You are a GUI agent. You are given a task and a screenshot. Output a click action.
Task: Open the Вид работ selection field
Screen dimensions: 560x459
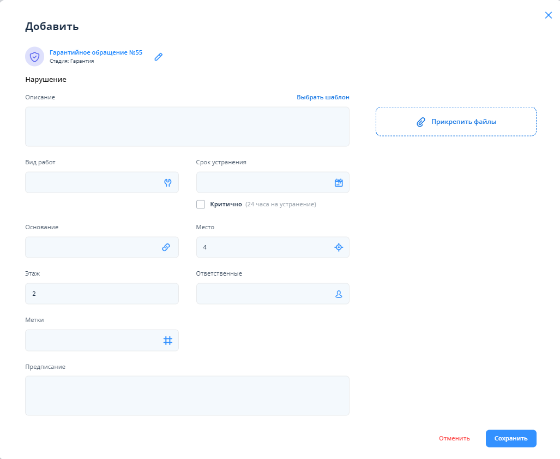93,183
